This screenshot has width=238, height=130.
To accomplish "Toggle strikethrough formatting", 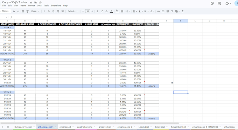I will tap(106, 11).
